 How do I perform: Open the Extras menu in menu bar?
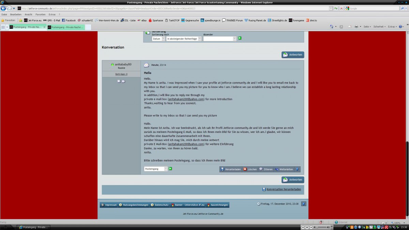click(x=52, y=15)
